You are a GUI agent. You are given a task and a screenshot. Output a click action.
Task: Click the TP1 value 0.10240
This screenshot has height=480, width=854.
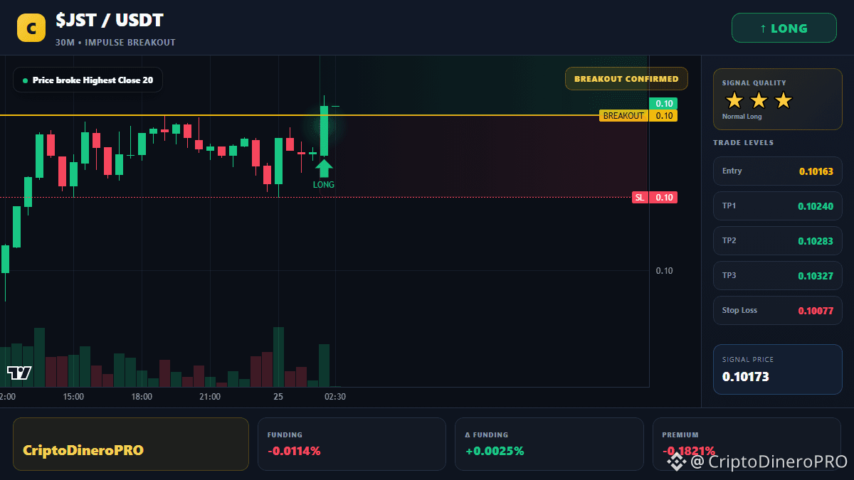point(816,206)
